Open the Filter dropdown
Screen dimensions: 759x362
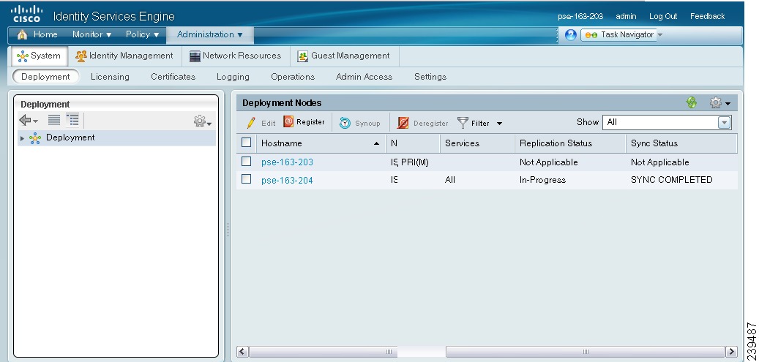[x=480, y=123]
